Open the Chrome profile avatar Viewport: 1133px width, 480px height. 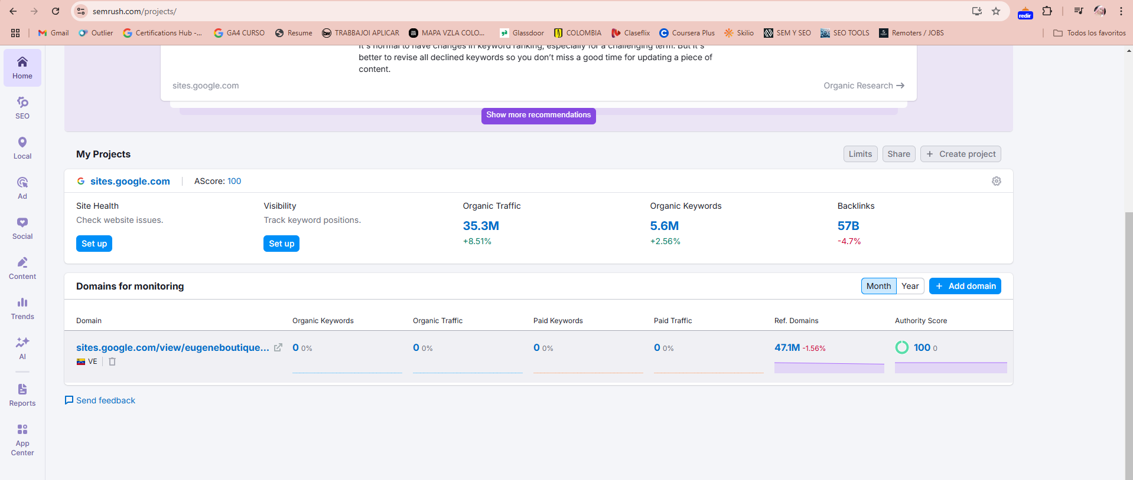pos(1100,11)
